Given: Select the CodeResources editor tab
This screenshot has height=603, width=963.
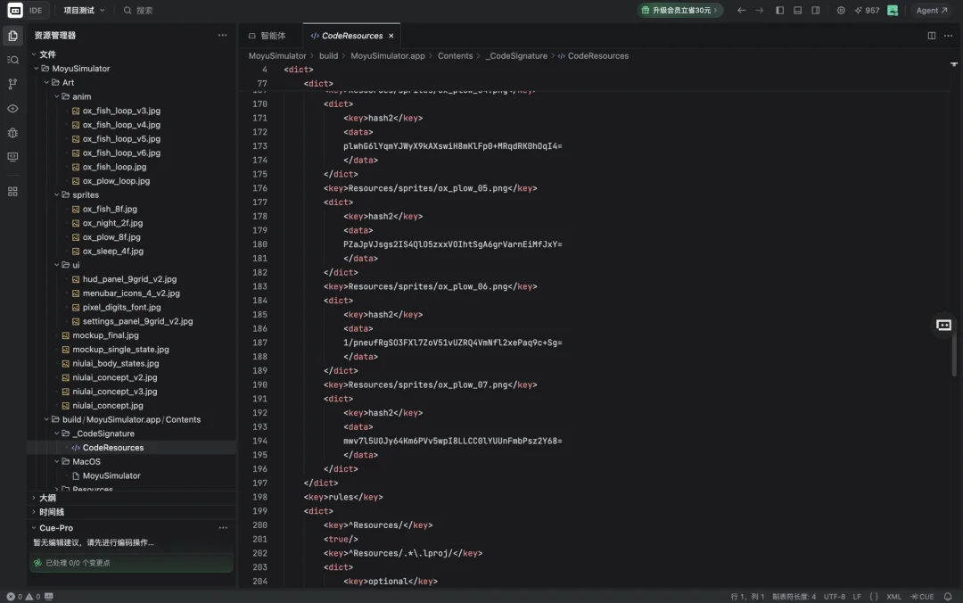Looking at the screenshot, I should coord(352,36).
